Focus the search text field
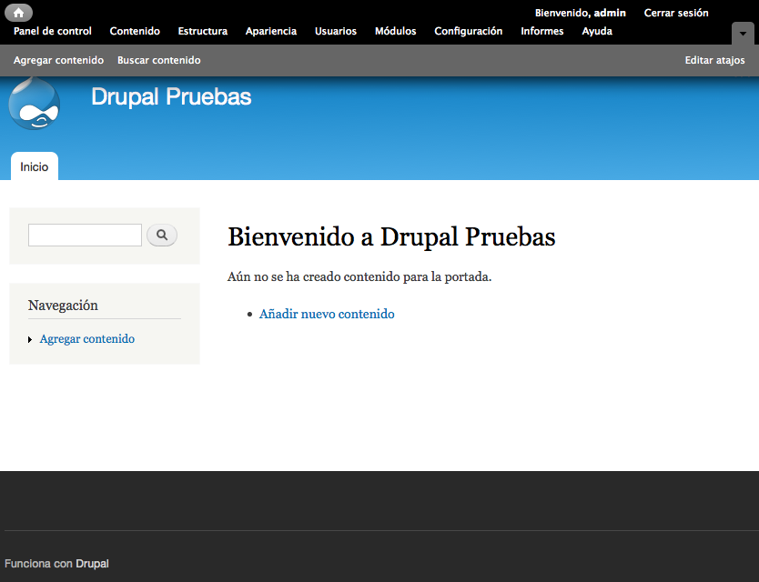Viewport: 759px width, 582px height. click(x=85, y=235)
